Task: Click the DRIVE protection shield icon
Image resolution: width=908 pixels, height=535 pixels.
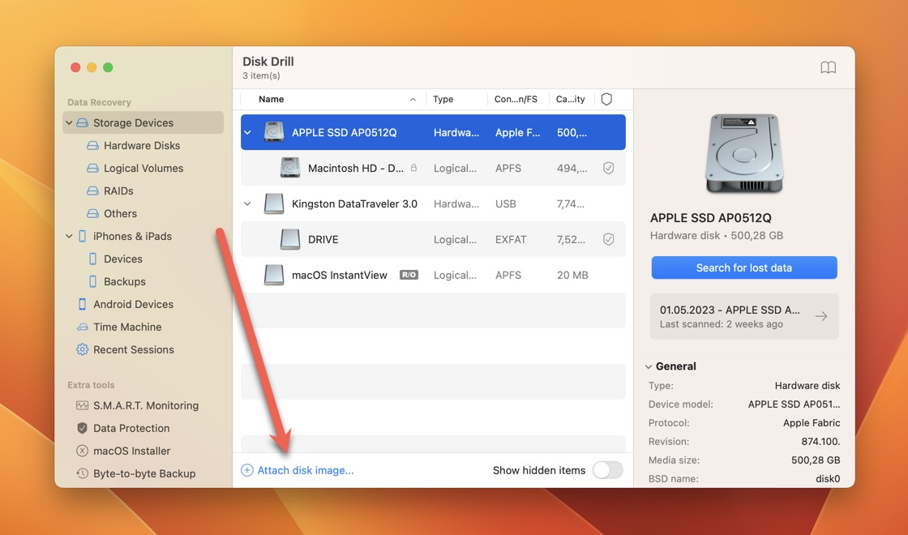Action: click(608, 239)
